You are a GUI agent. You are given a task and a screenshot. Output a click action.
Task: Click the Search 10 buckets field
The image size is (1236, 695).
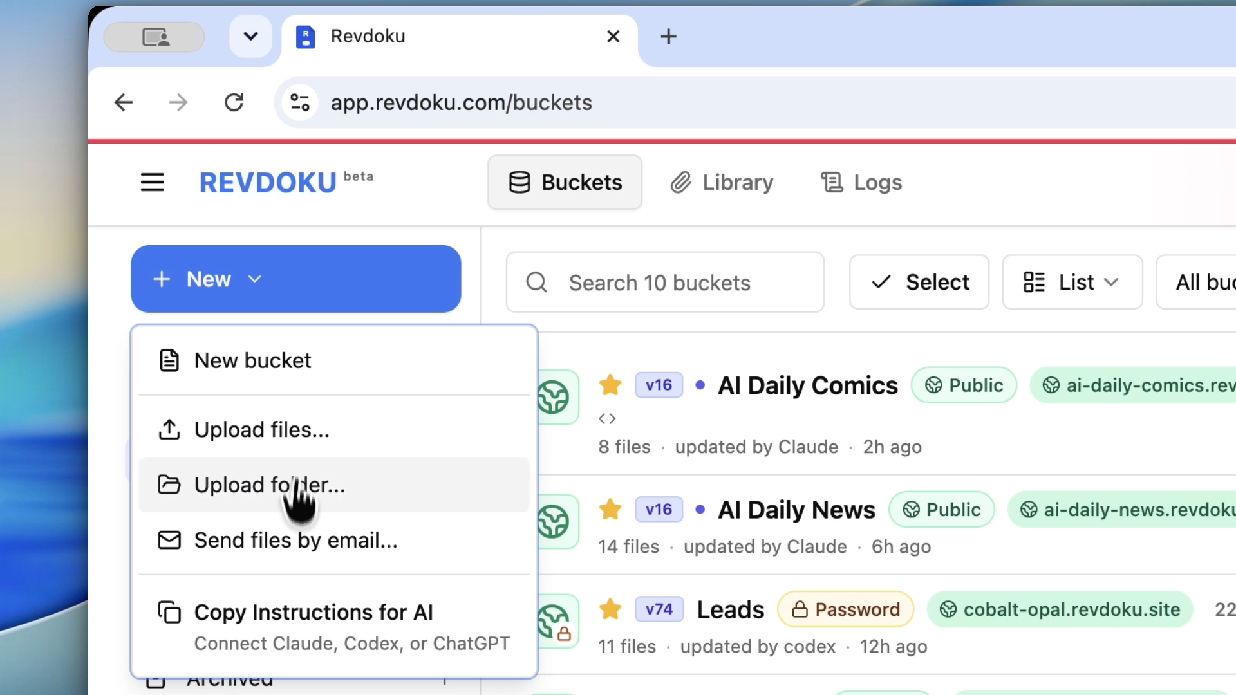665,282
